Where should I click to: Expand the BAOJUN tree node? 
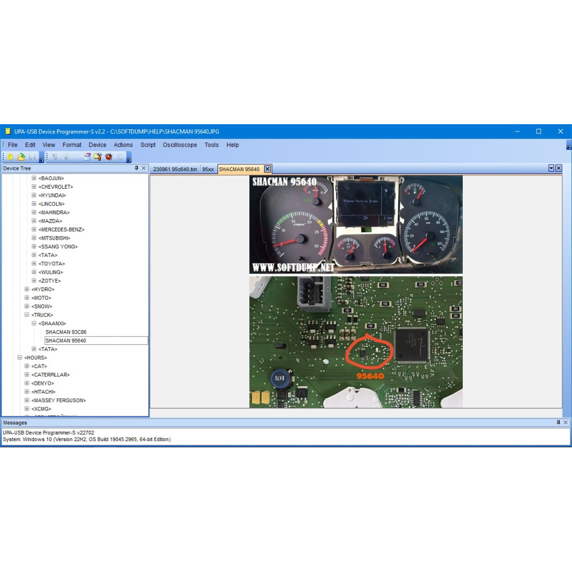pyautogui.click(x=34, y=178)
